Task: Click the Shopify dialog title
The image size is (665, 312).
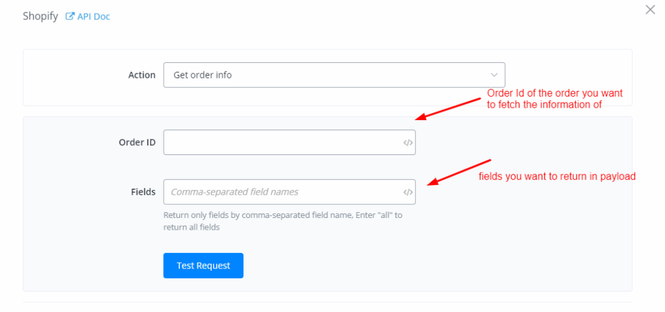Action: click(41, 16)
